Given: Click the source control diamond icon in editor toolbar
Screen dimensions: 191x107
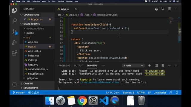Looking at the screenshot, I should tap(156, 9).
